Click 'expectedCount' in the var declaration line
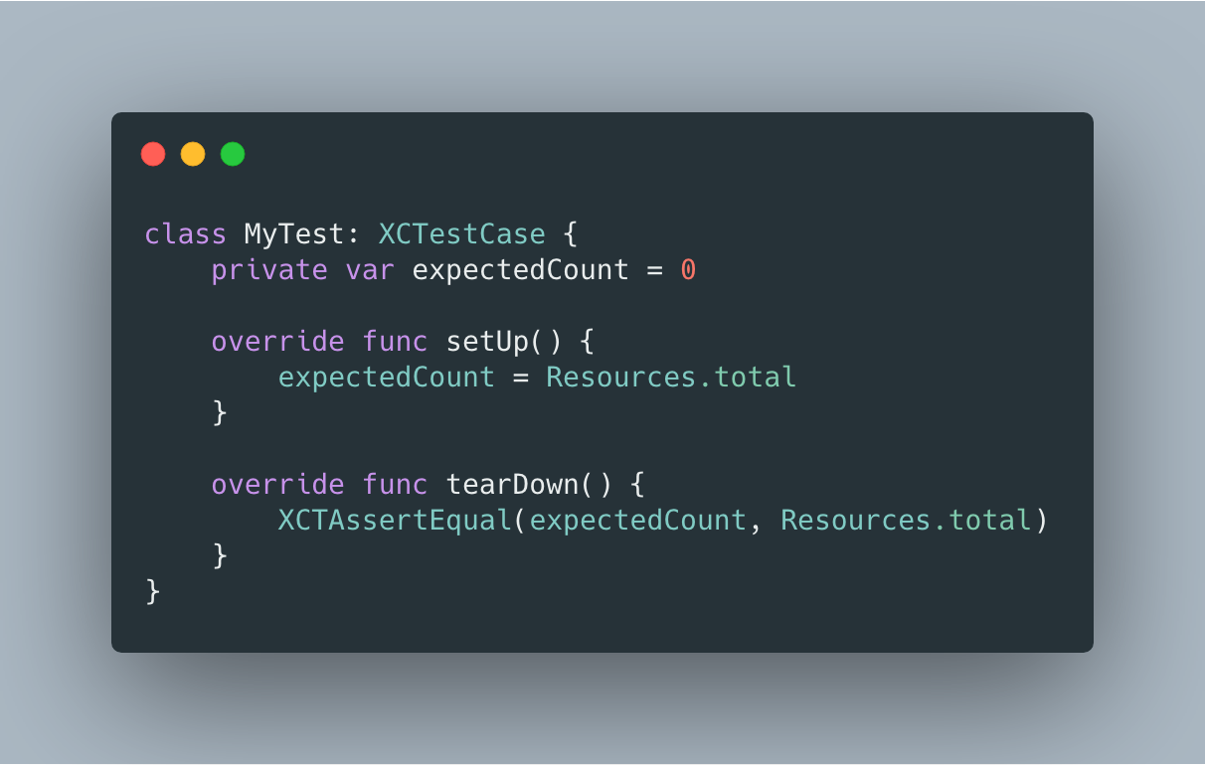This screenshot has height=765, width=1205. click(x=520, y=270)
